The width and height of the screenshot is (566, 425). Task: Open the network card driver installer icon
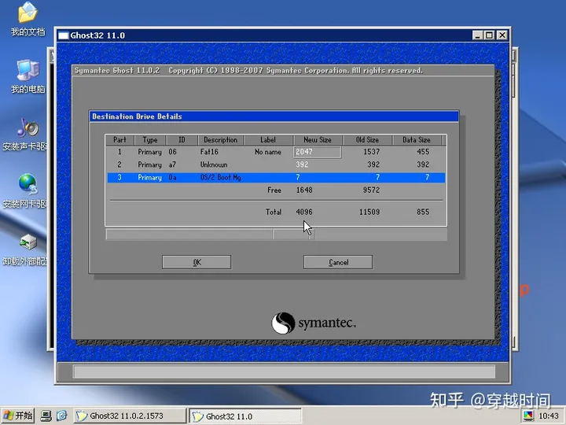(25, 191)
